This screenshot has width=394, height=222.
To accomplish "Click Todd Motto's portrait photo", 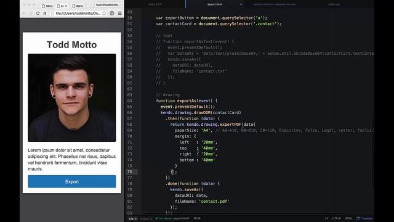I will [72, 97].
